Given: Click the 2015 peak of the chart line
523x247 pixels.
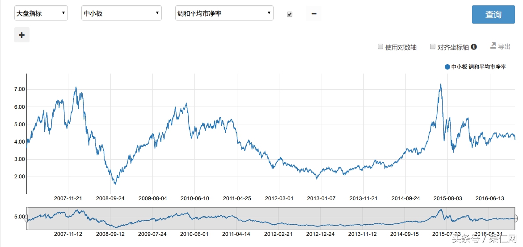Looking at the screenshot, I should click(x=441, y=84).
